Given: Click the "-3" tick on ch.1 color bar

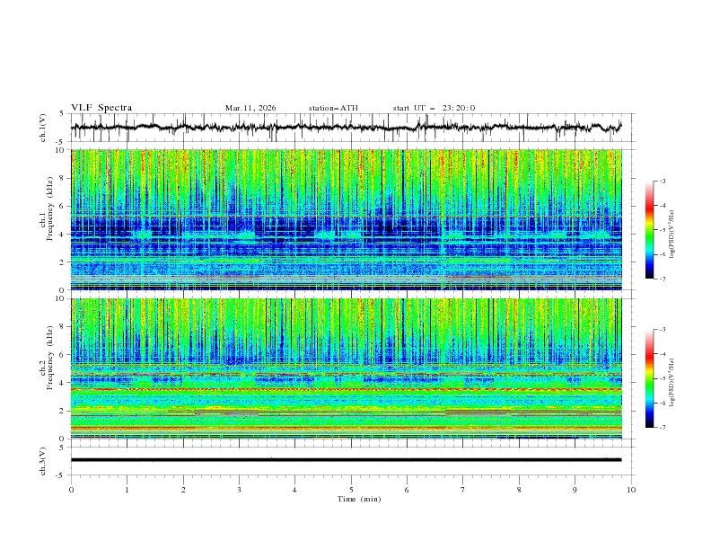Looking at the screenshot, I should tap(662, 181).
